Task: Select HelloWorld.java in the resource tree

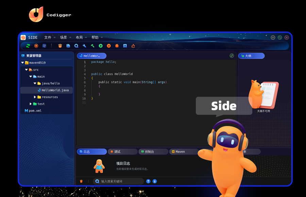Action: [x=55, y=90]
